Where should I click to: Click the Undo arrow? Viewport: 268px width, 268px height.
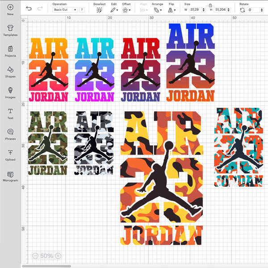pyautogui.click(x=29, y=8)
